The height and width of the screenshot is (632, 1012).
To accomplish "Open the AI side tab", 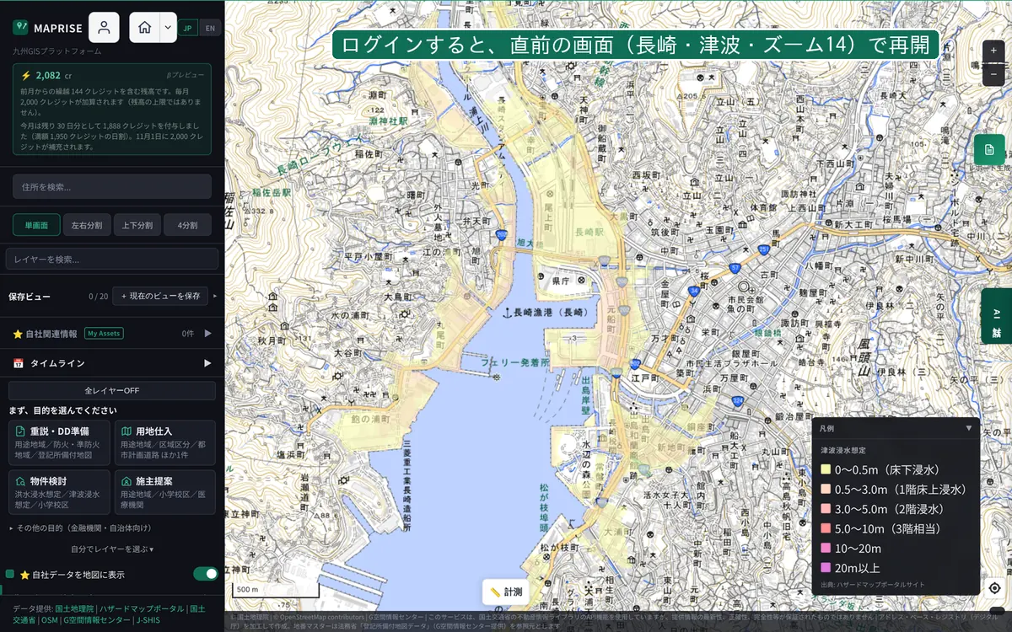I will tap(996, 316).
